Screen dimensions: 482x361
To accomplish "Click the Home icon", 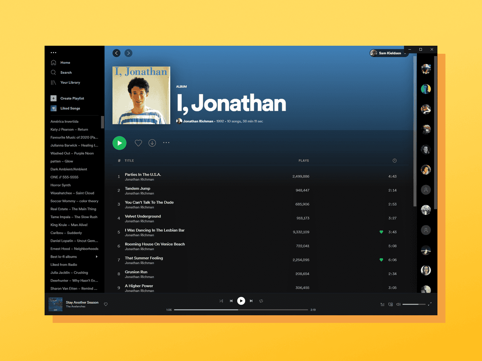I will point(53,62).
